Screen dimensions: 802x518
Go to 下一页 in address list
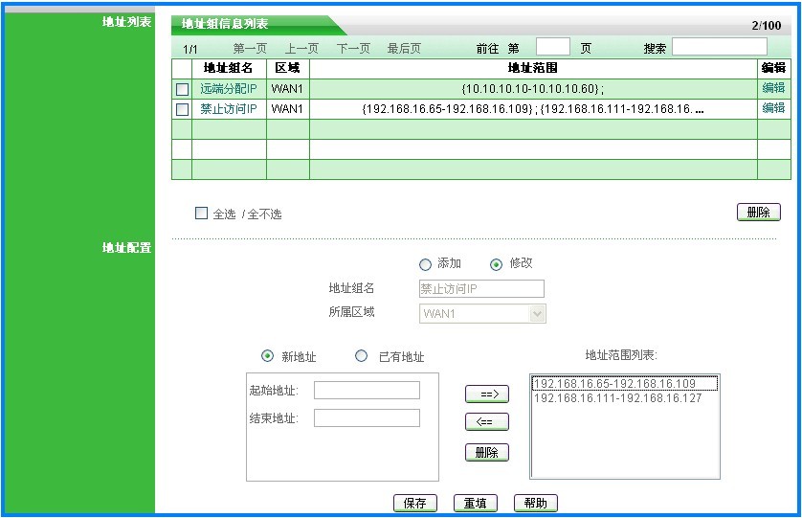tap(353, 48)
